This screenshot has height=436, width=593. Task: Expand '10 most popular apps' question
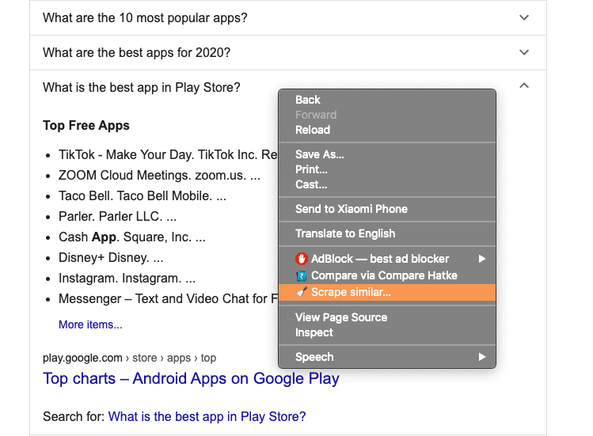pyautogui.click(x=524, y=17)
